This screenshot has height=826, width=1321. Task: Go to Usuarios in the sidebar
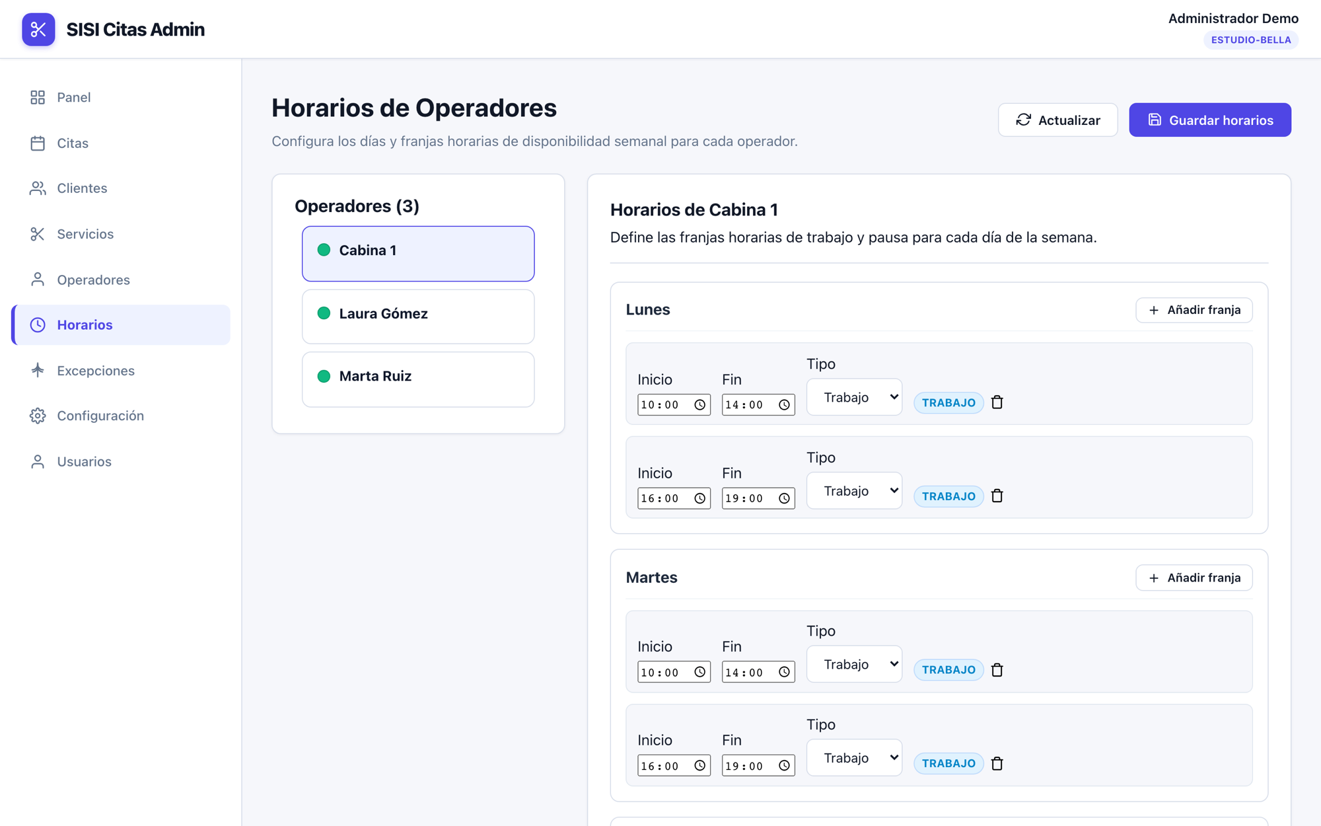[x=121, y=461]
